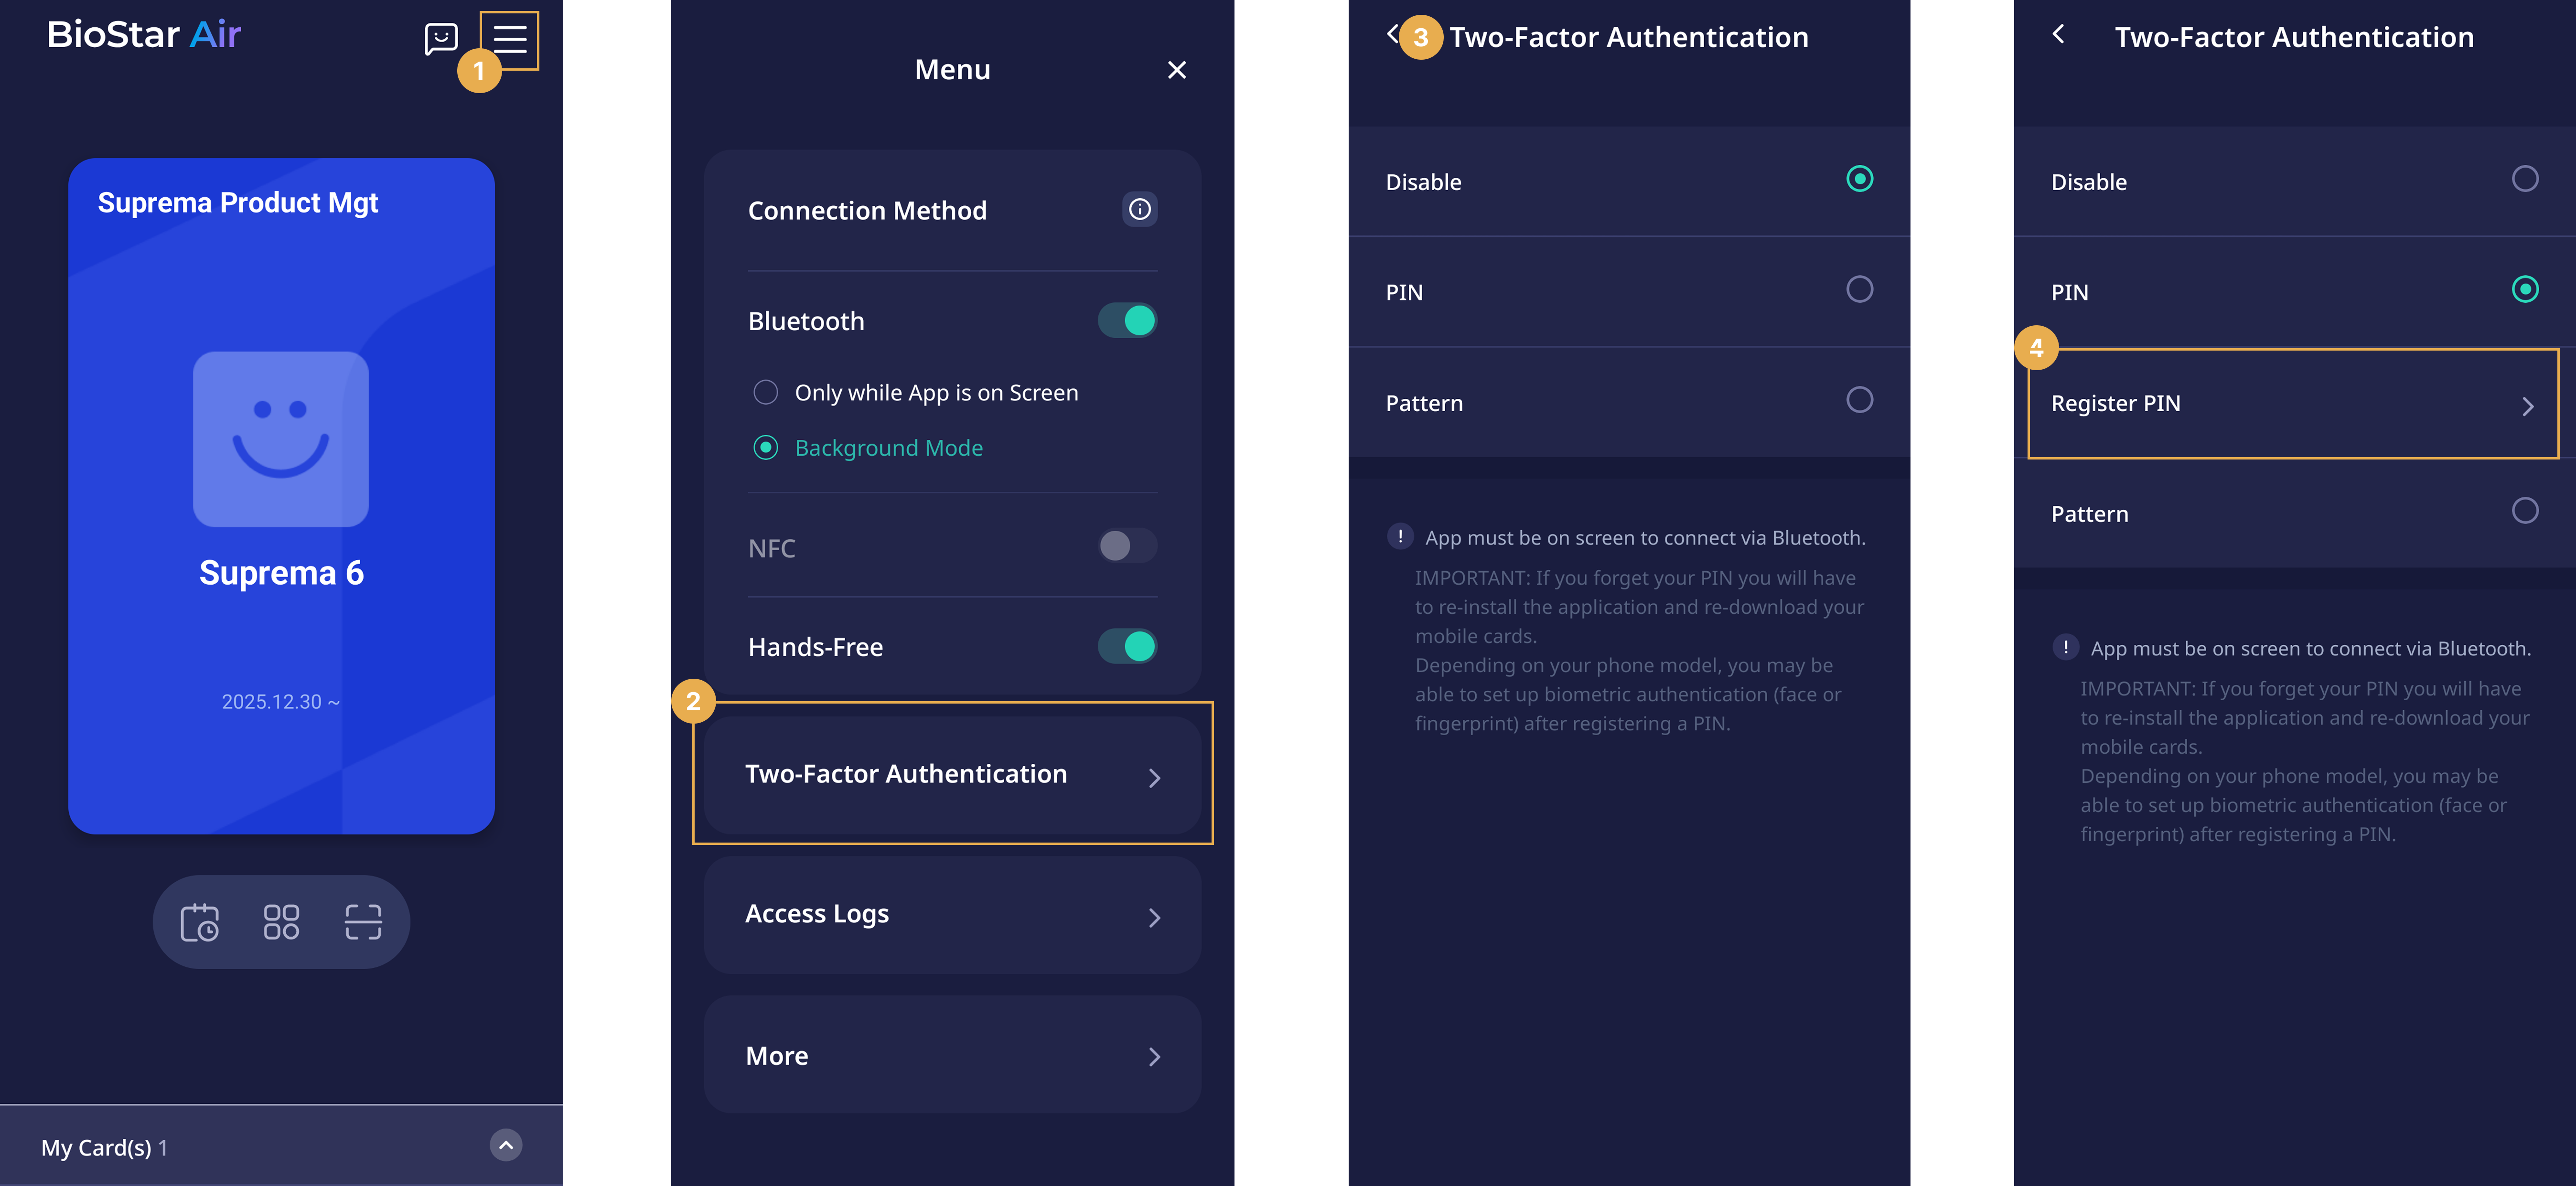
Task: Toggle the Bluetooth switch off
Action: point(1127,321)
